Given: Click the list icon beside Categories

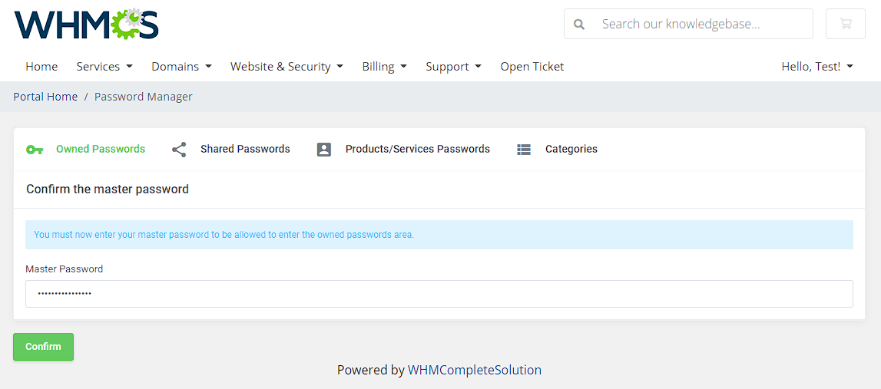Looking at the screenshot, I should (524, 150).
